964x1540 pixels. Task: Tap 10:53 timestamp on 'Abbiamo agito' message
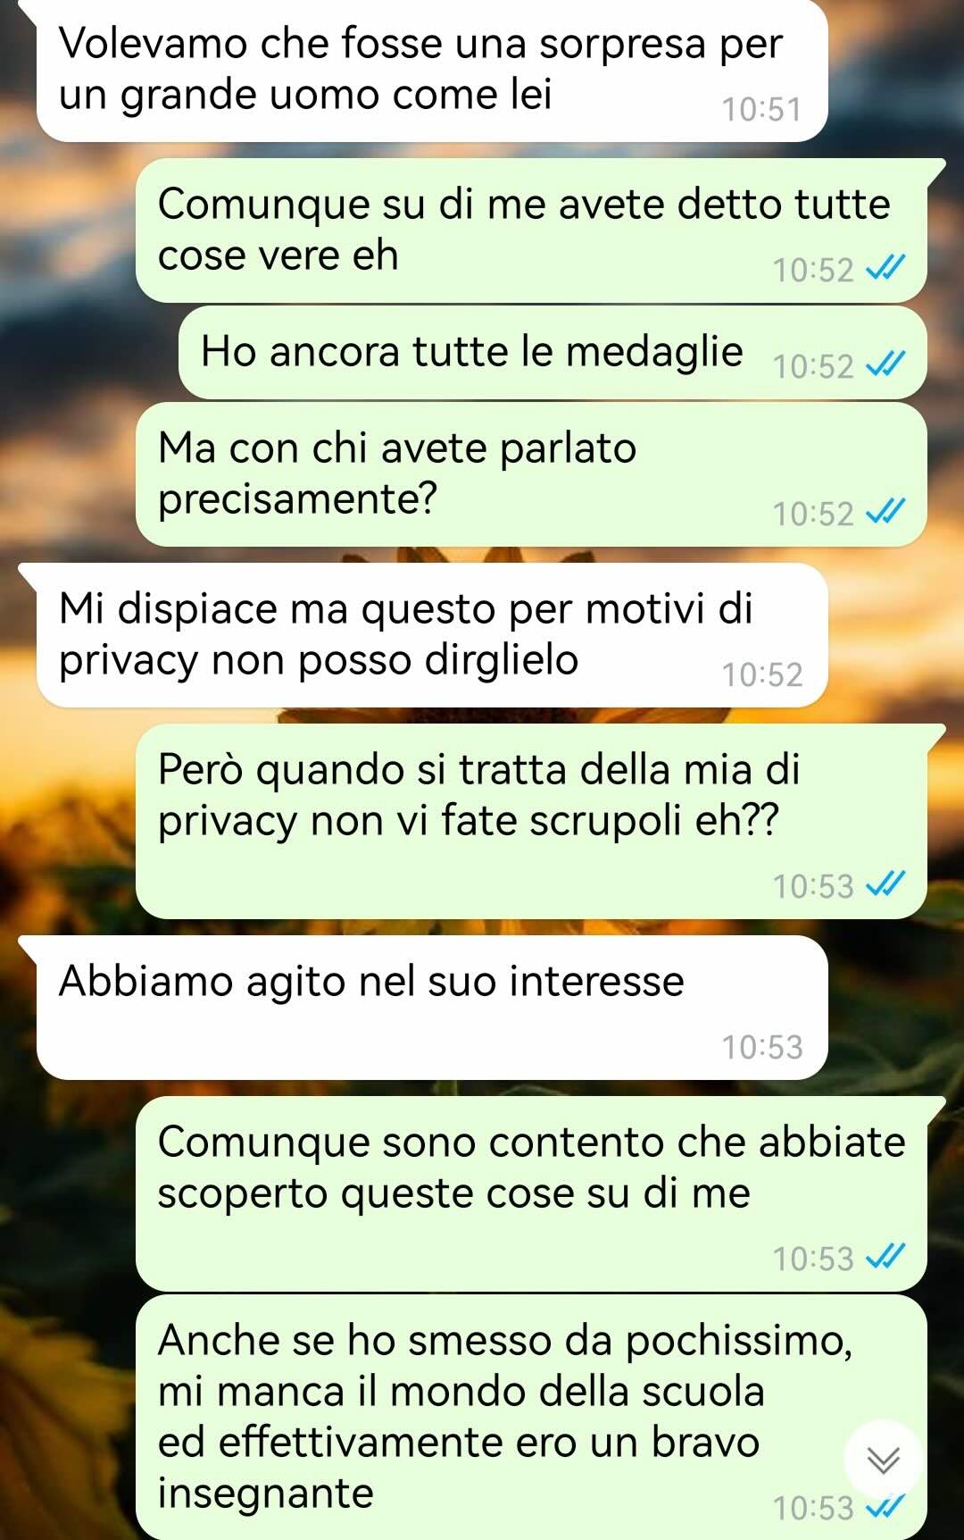(x=762, y=1048)
